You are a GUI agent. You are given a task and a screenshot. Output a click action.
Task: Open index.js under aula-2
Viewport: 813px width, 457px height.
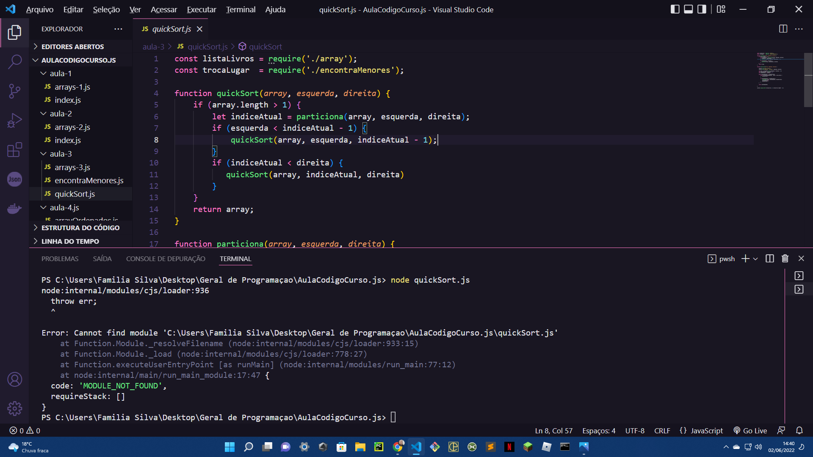pyautogui.click(x=80, y=140)
